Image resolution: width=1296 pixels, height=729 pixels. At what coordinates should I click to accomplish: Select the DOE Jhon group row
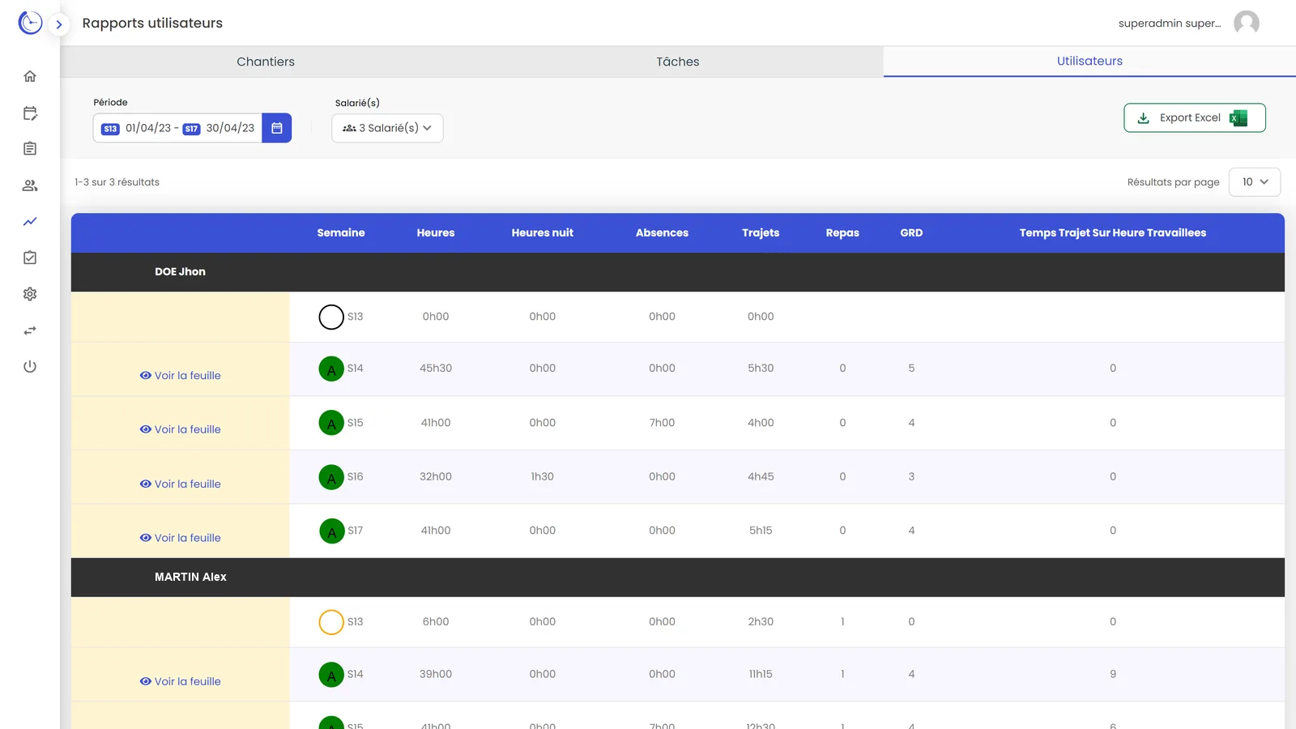678,272
